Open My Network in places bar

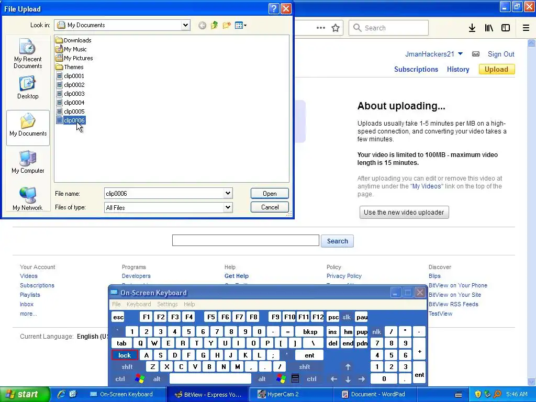point(28,199)
